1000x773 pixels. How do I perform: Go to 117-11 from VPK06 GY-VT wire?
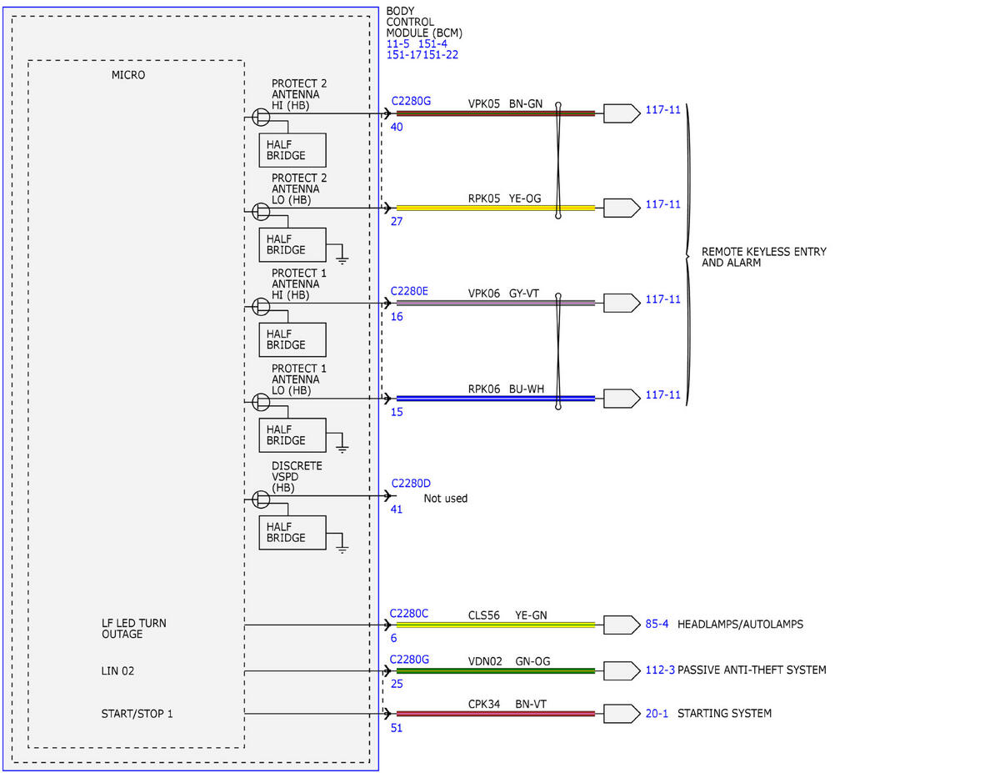click(x=663, y=299)
